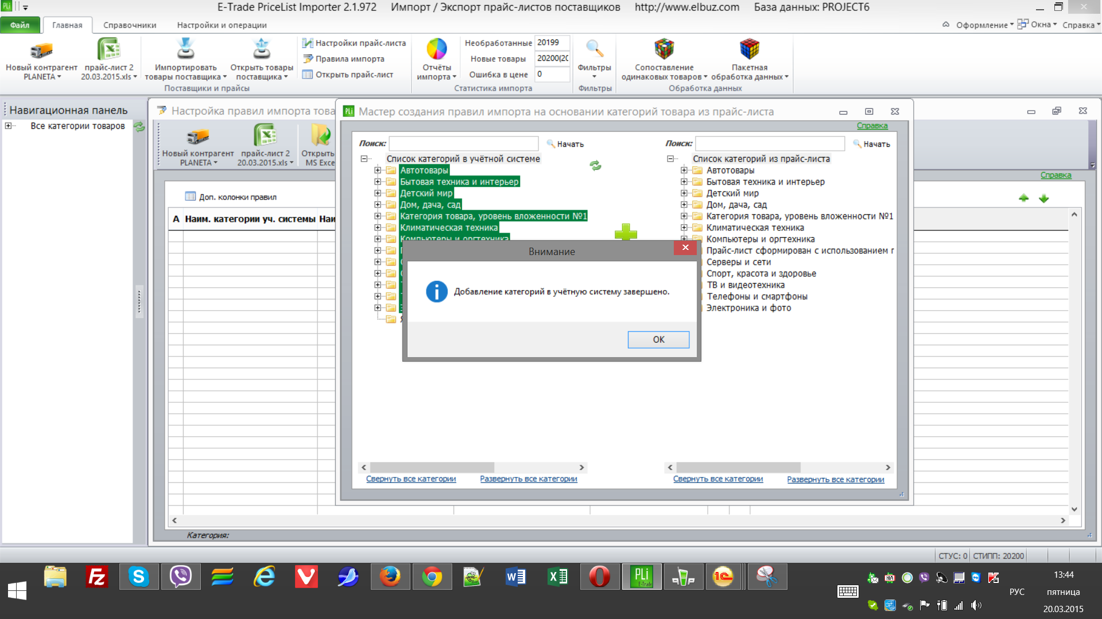Click Начать next to the left search field
This screenshot has height=619, width=1102.
pyautogui.click(x=565, y=144)
